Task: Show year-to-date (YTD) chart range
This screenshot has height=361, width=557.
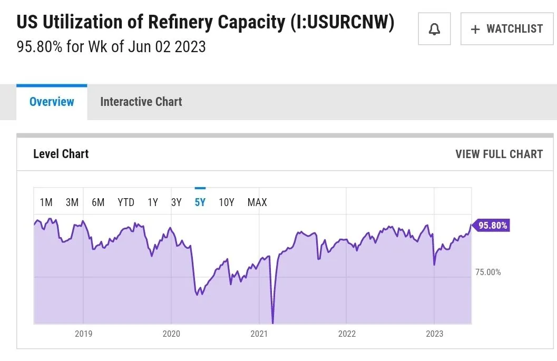Action: 126,202
